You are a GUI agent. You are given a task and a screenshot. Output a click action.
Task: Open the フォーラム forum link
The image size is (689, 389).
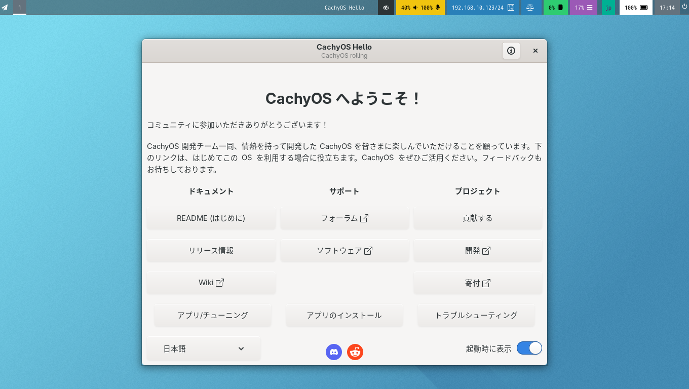tap(344, 218)
